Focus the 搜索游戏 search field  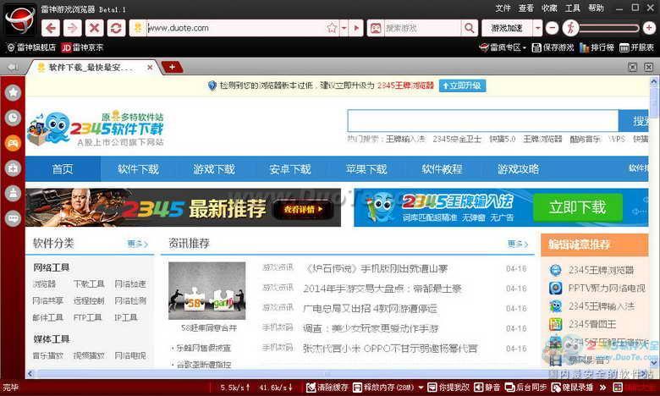(422, 28)
